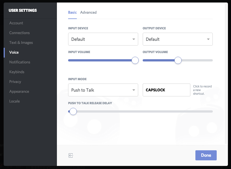Click the Done button
This screenshot has height=169, width=231.
[206, 155]
